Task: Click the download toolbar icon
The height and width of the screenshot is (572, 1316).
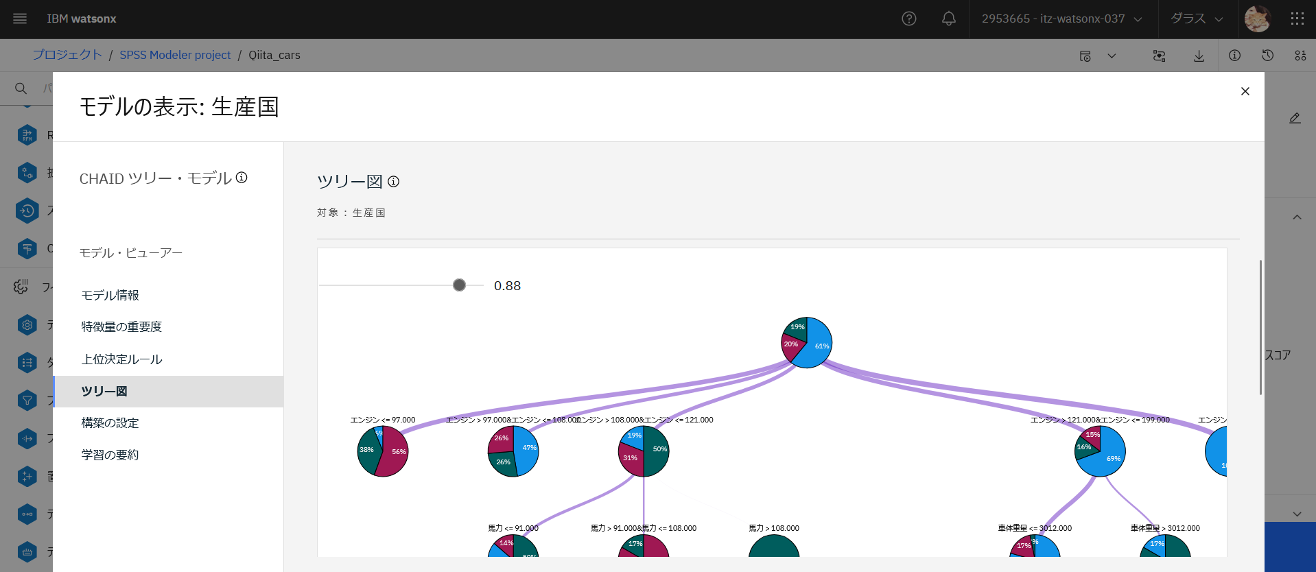Action: [x=1199, y=56]
